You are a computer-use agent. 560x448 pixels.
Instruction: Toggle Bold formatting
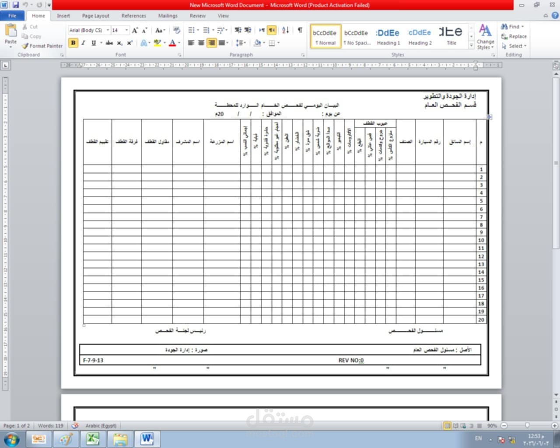point(73,43)
